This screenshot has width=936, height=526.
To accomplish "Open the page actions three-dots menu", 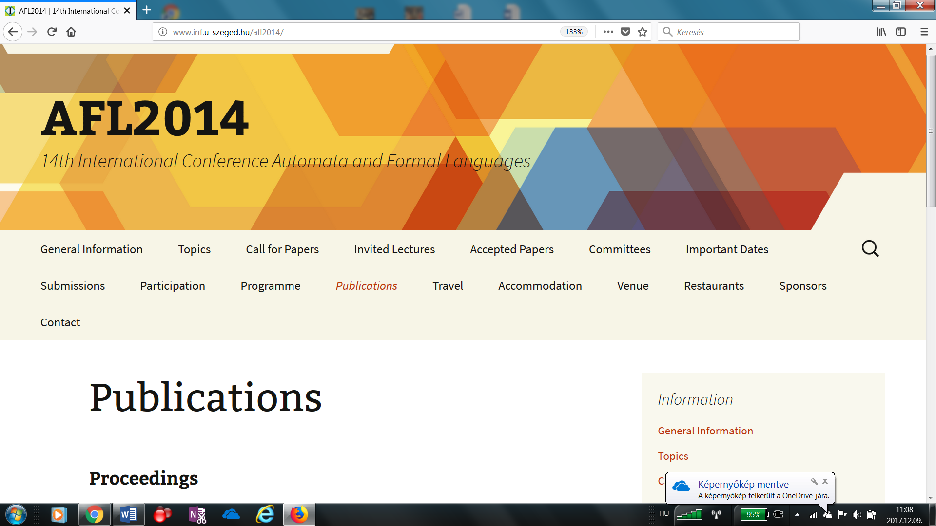I will pyautogui.click(x=608, y=32).
